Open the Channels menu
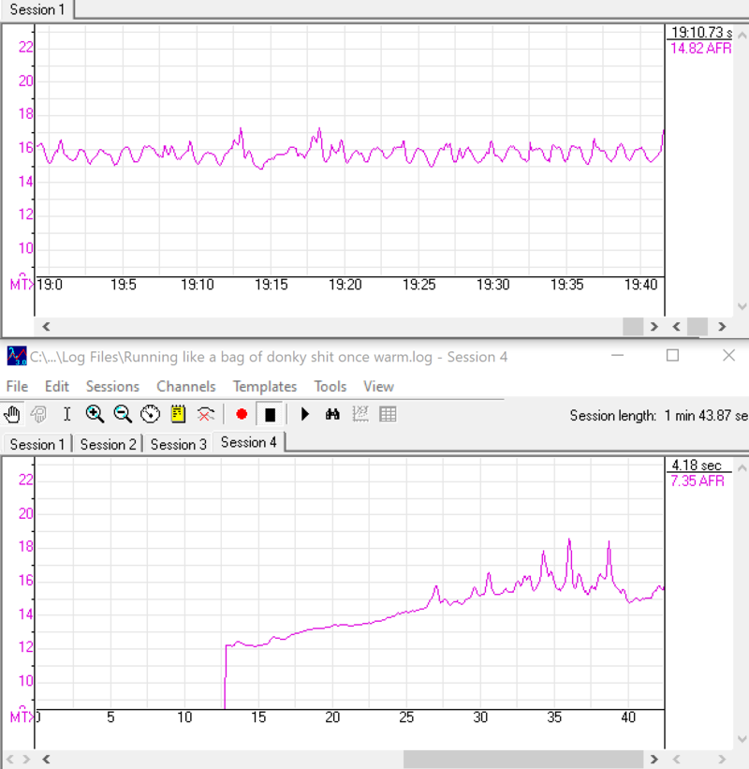Screen dimensions: 749x769 click(185, 386)
